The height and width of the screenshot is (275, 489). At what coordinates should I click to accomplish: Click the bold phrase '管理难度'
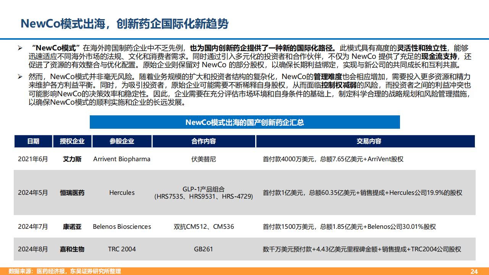tap(327, 76)
